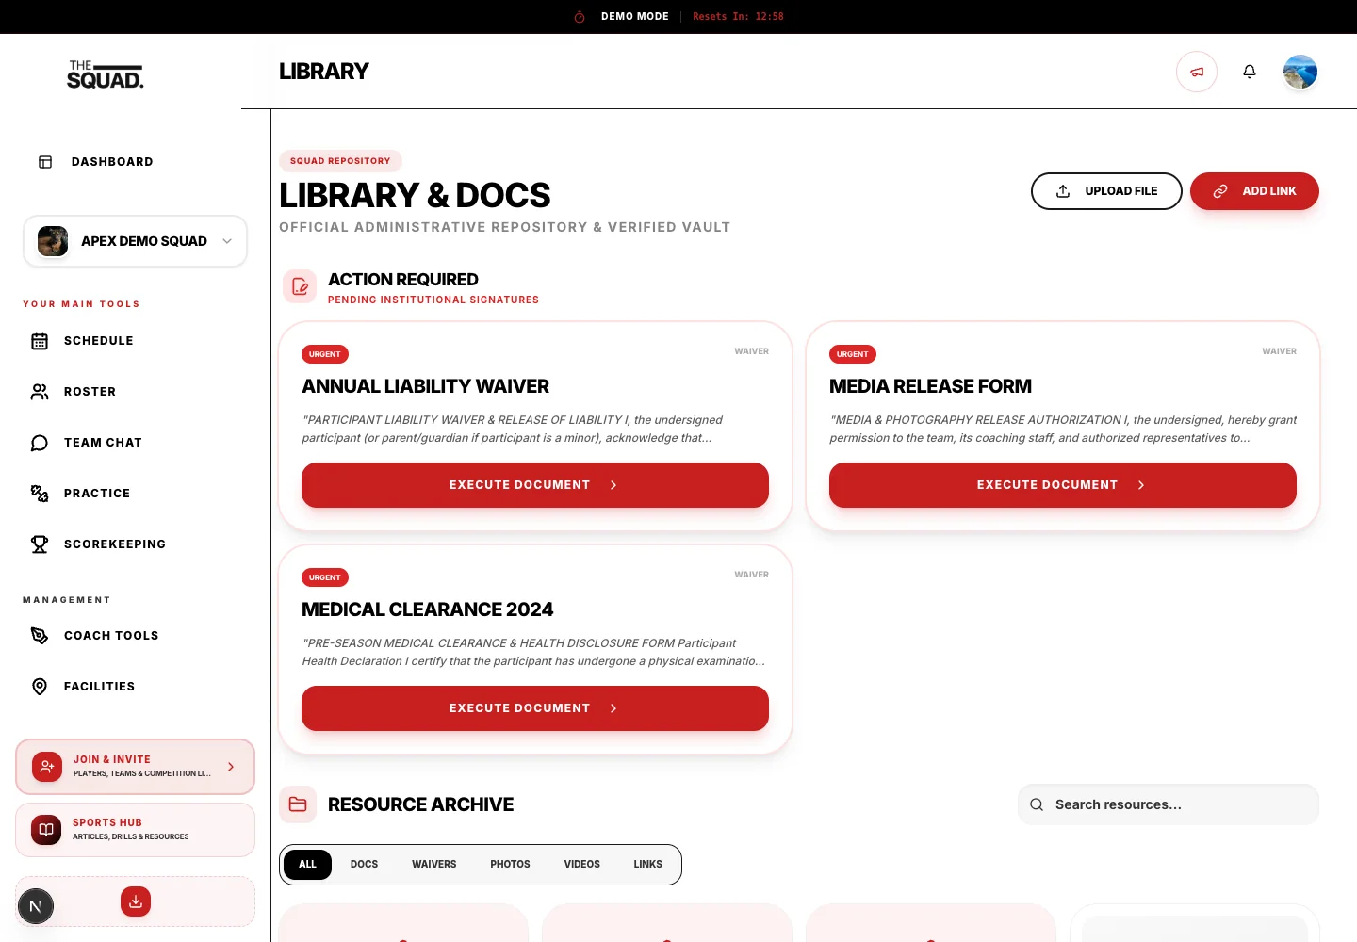Viewport: 1357px width, 942px height.
Task: Click the Team Chat bubble icon
Action: (40, 443)
